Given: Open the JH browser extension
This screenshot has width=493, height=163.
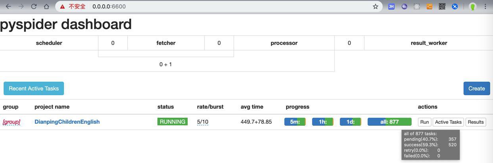Looking at the screenshot, I should [x=391, y=6].
